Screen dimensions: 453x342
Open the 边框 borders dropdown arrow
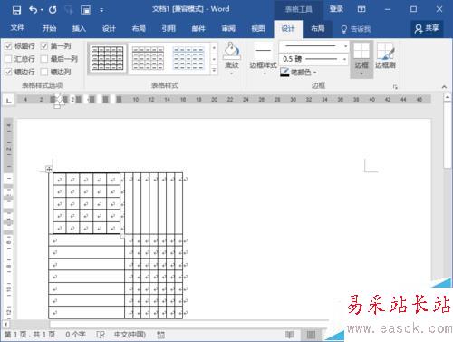[x=361, y=73]
